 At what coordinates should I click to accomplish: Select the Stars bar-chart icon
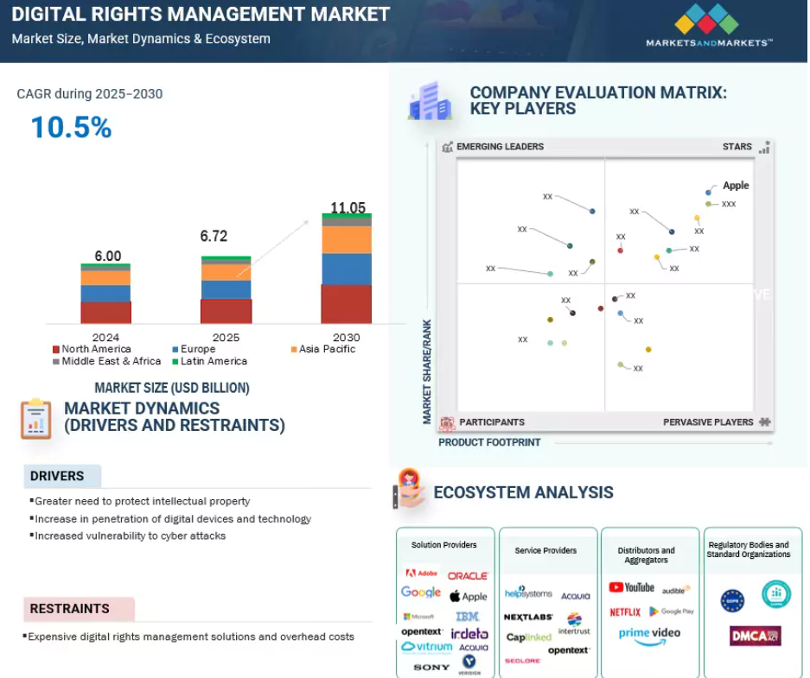point(764,147)
